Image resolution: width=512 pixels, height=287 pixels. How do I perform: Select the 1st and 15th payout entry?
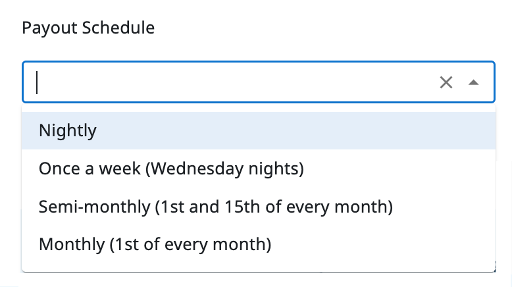(x=216, y=207)
